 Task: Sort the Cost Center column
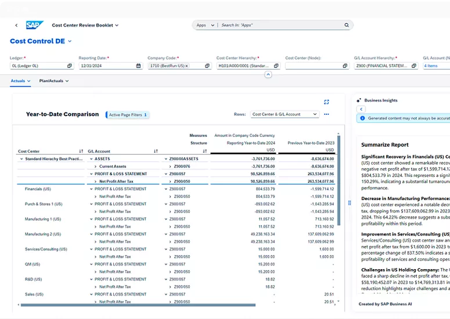tap(81, 151)
